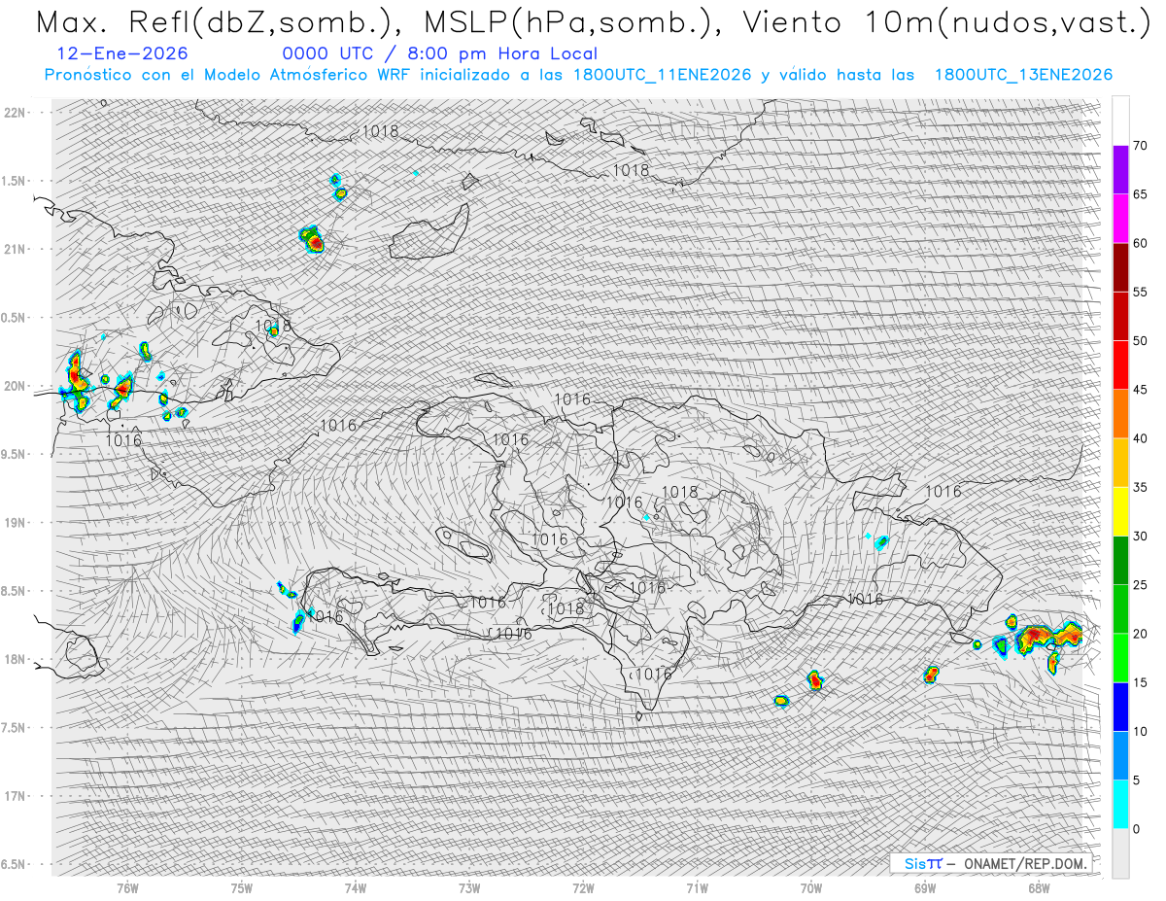Click the '18N' latitude label
Viewport: 1166px width, 901px height.
15,659
